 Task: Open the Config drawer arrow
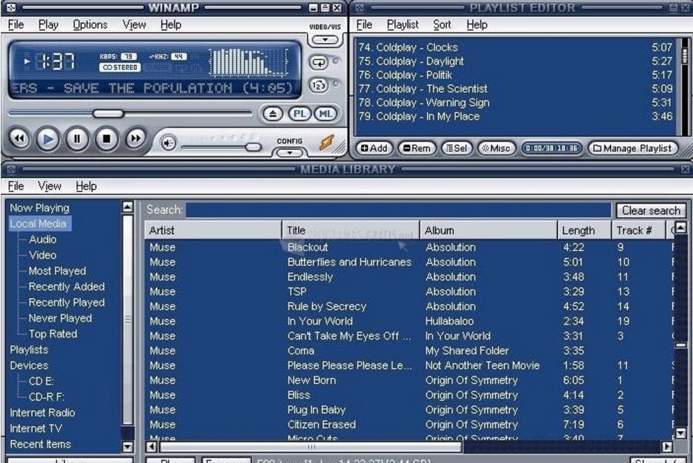coord(290,152)
